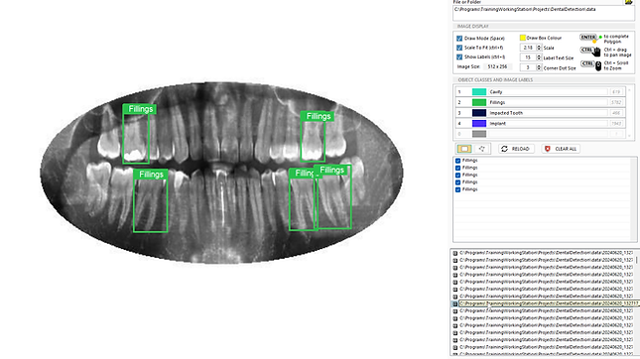Click the Fillings label on lower-left tooth box
The image size is (640, 359).
151,175
